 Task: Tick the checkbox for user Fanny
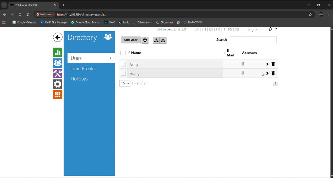[123, 64]
